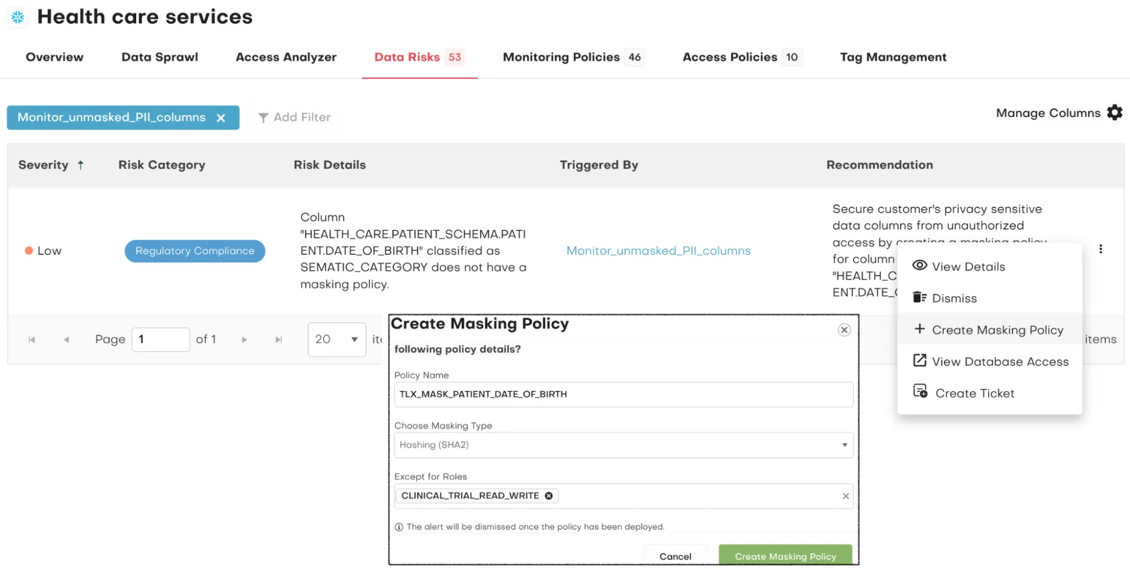The image size is (1130, 569).
Task: Go to the previous page
Action: (x=66, y=340)
